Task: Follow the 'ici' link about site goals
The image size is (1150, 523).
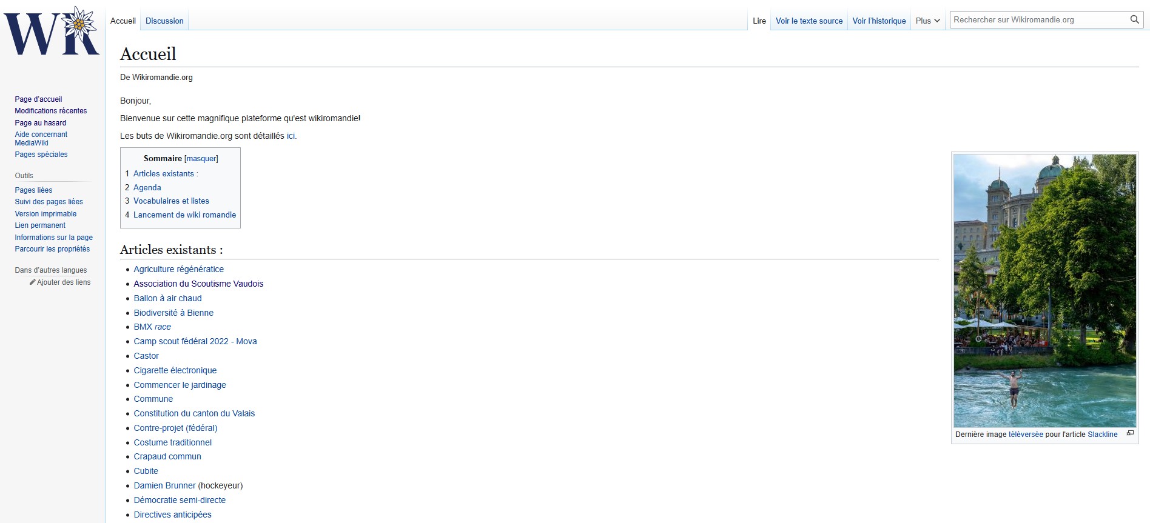Action: (291, 136)
